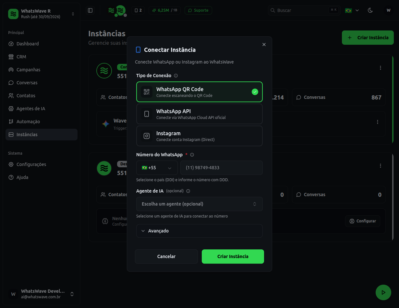The height and width of the screenshot is (308, 399).
Task: Click info icon next to Tipo de Conexão
Action: (176, 76)
